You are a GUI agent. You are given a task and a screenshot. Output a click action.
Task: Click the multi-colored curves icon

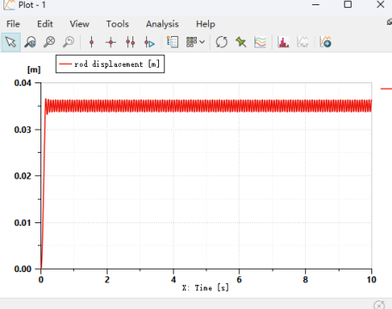(260, 42)
